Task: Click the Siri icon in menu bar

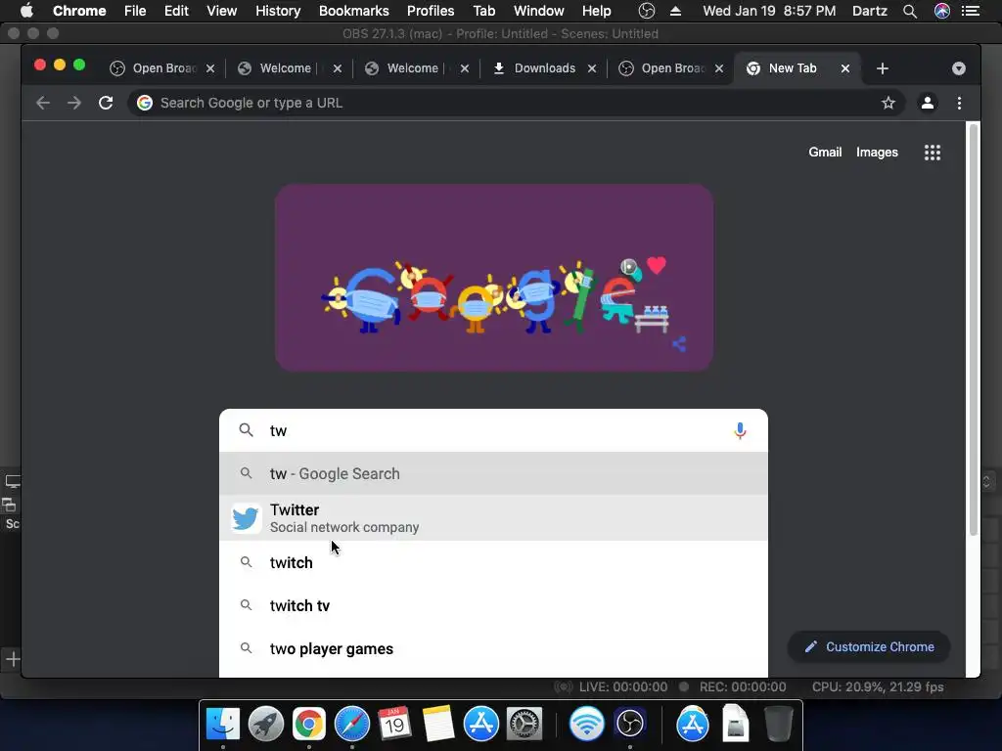Action: tap(942, 11)
